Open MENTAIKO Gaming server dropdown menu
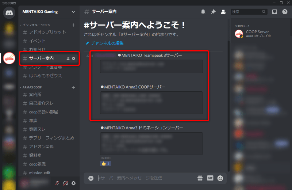 (x=73, y=12)
